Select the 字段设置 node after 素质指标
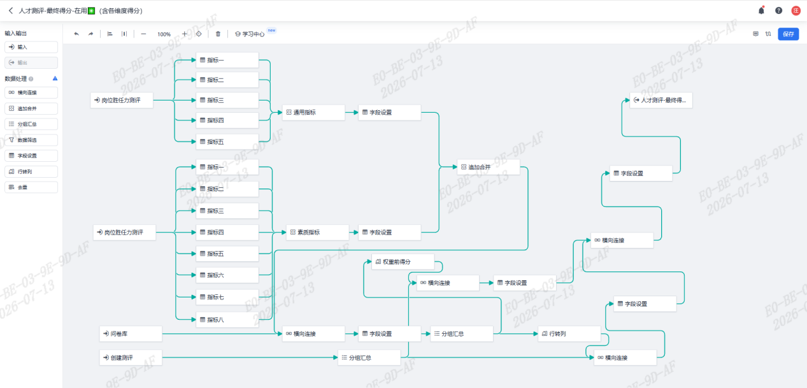The image size is (807, 388). [x=390, y=233]
